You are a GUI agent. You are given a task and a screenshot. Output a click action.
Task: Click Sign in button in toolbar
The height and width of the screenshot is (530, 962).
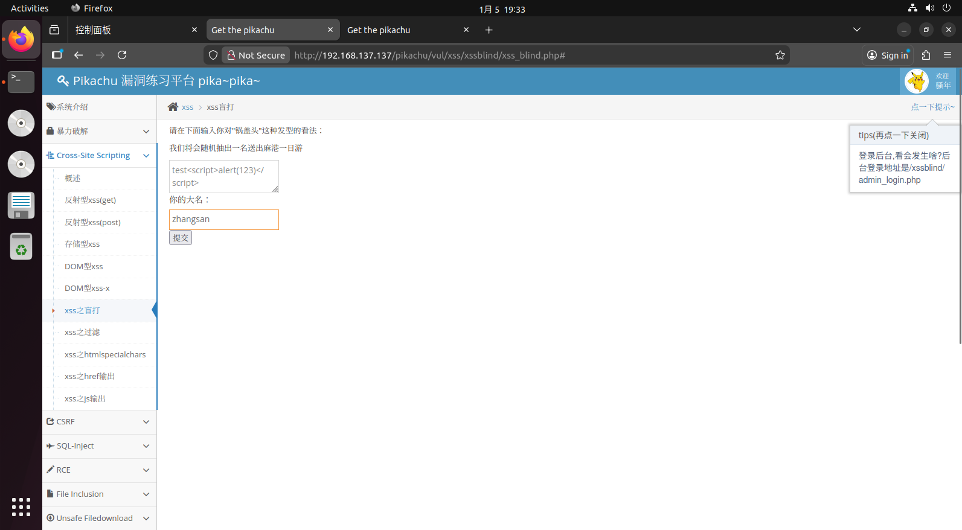pyautogui.click(x=888, y=55)
